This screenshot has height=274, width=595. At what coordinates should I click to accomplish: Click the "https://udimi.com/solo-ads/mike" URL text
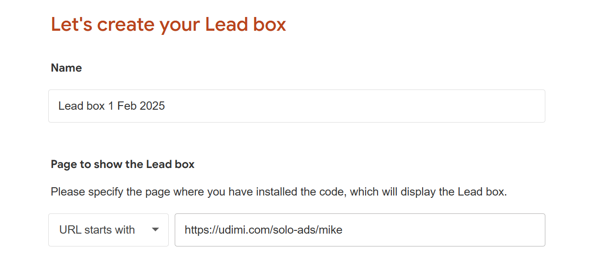coord(263,230)
